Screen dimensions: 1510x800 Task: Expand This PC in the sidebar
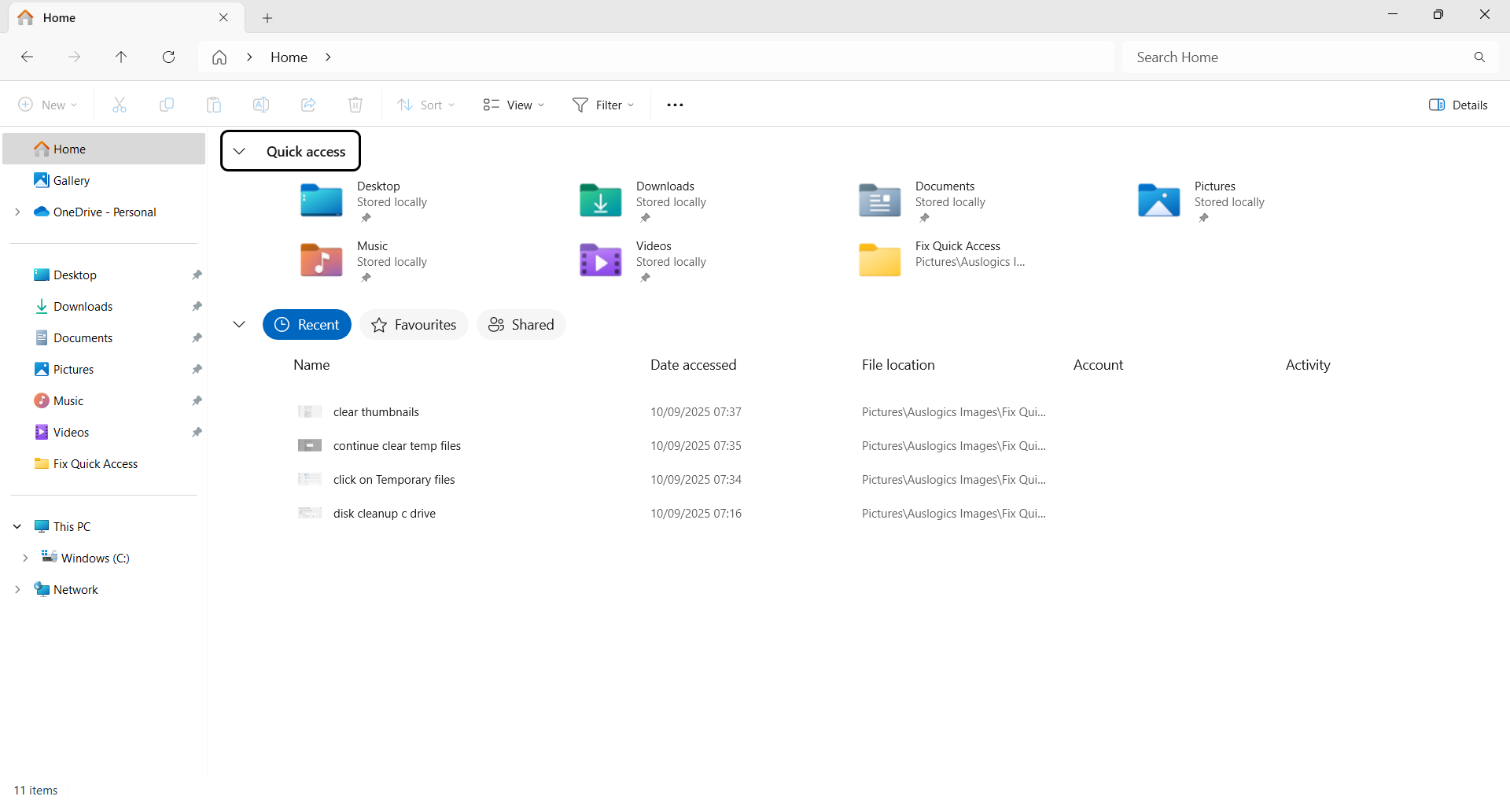(x=17, y=526)
